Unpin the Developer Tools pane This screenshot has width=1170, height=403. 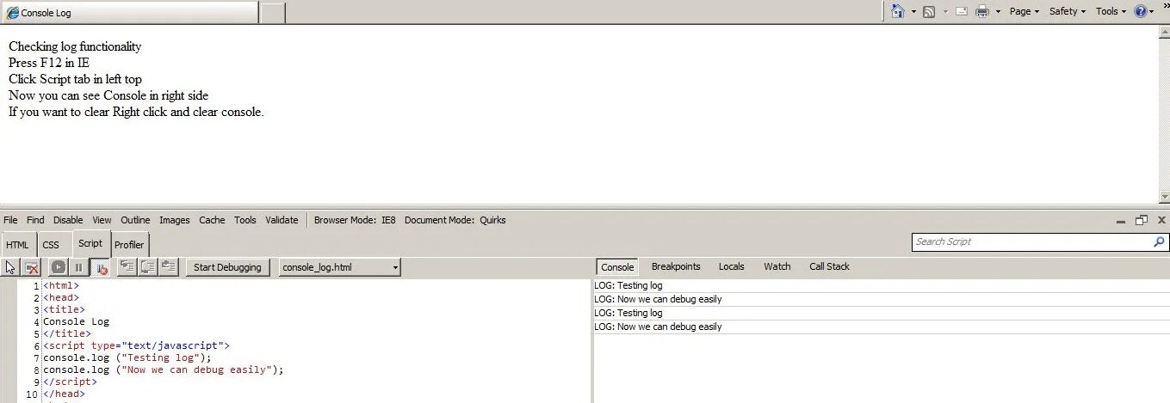pyautogui.click(x=1142, y=220)
